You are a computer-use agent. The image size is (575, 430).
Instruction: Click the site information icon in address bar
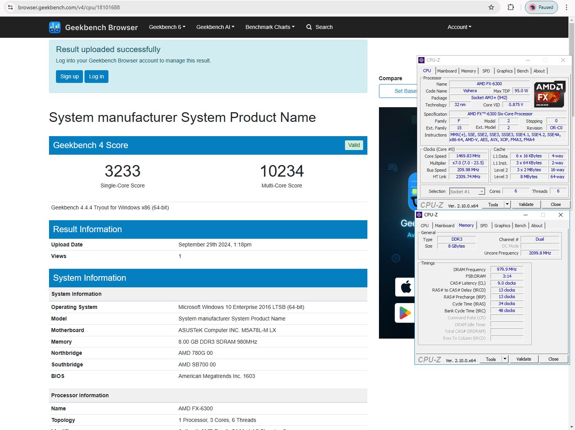coord(10,7)
